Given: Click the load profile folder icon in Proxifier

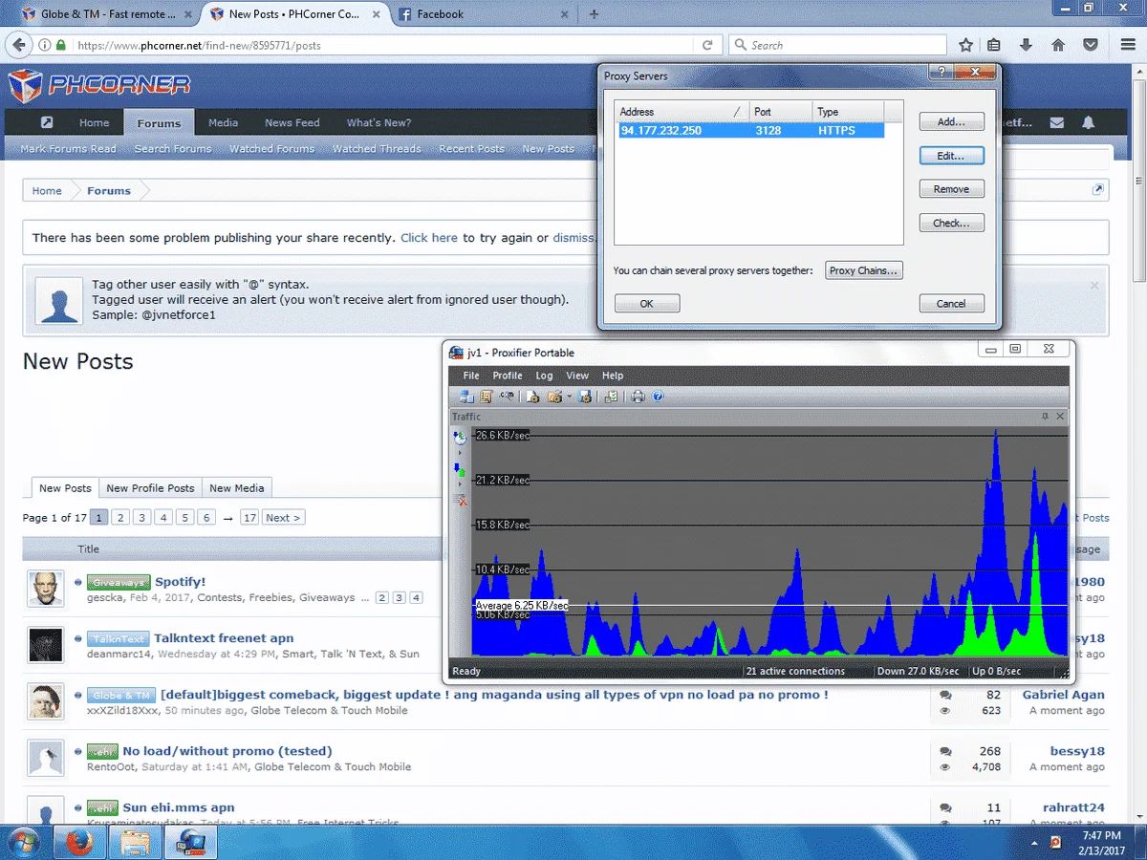Looking at the screenshot, I should (x=554, y=397).
